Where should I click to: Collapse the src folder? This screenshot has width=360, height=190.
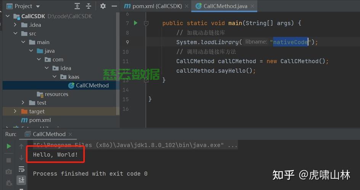pyautogui.click(x=15, y=33)
